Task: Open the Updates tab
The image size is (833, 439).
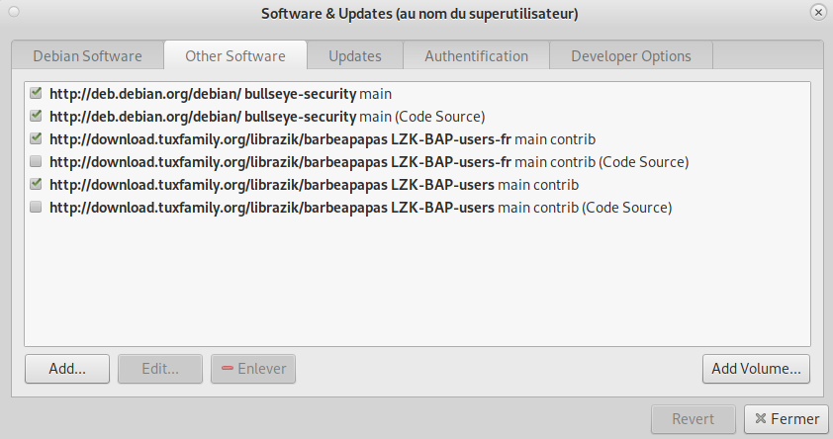Action: pos(354,55)
